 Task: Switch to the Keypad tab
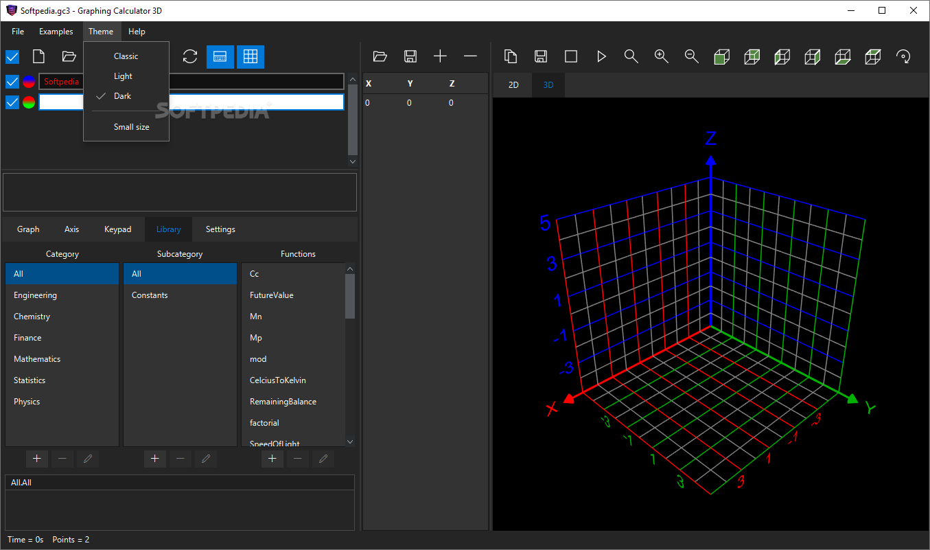coord(118,229)
